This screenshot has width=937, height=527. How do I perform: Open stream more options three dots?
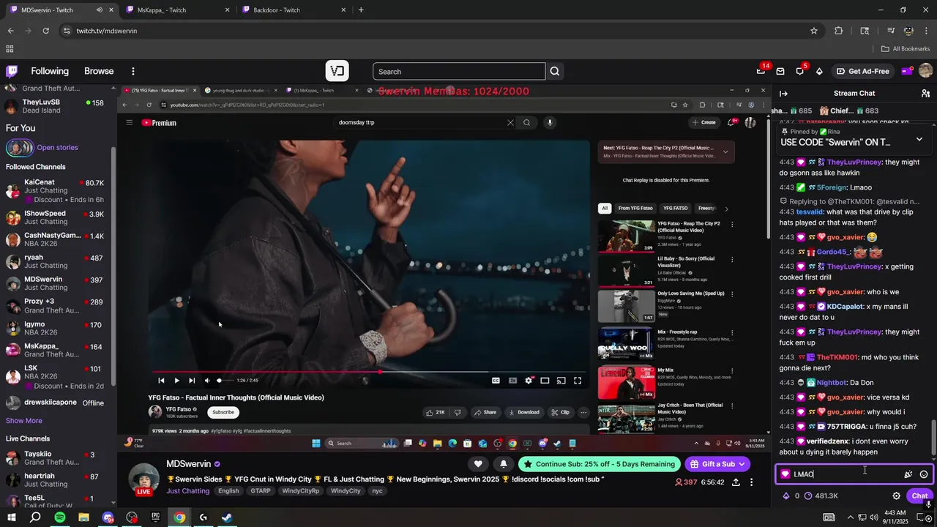pyautogui.click(x=751, y=482)
